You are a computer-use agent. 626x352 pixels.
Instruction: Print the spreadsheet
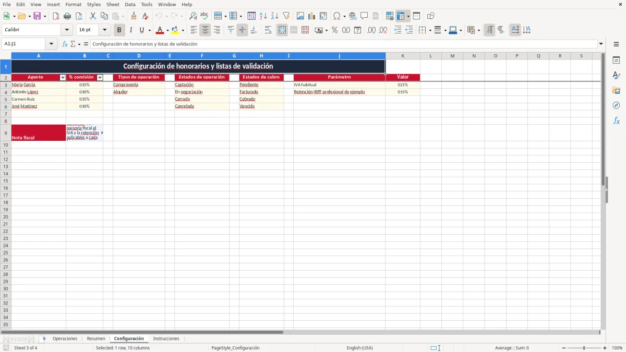click(x=67, y=16)
